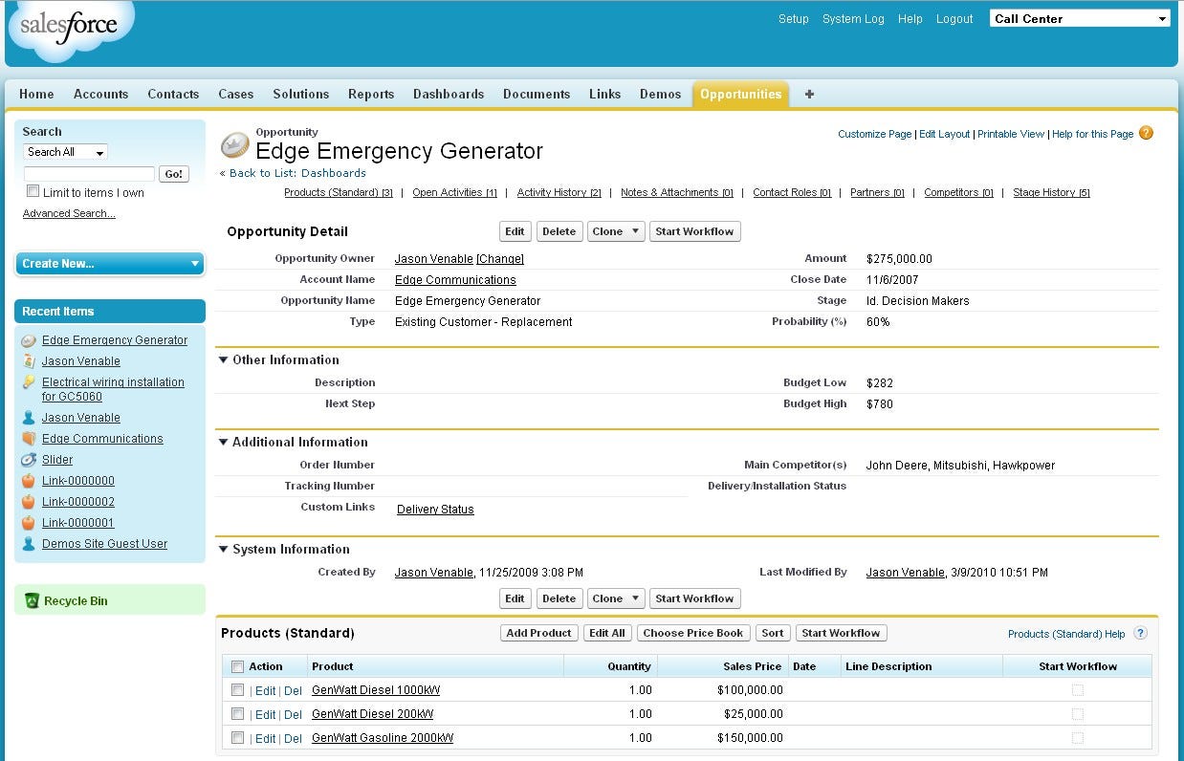Click the Salesforce cloud logo
The height and width of the screenshot is (761, 1184).
point(69,29)
